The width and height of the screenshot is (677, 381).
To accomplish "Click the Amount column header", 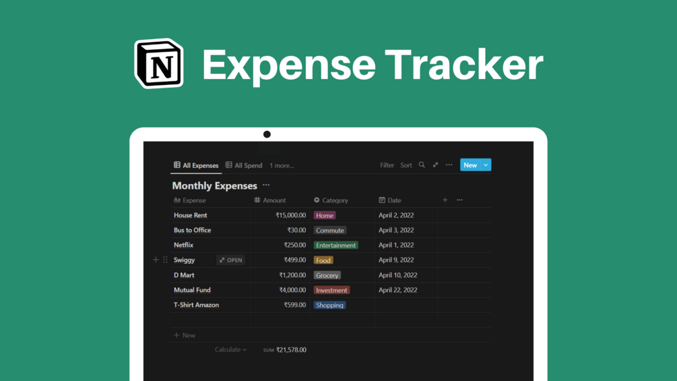I will [x=270, y=200].
